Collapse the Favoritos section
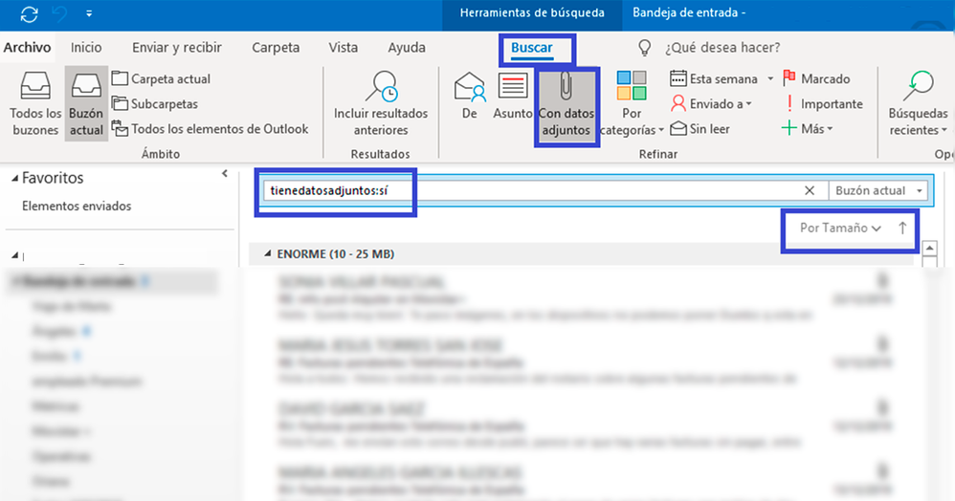 14,179
